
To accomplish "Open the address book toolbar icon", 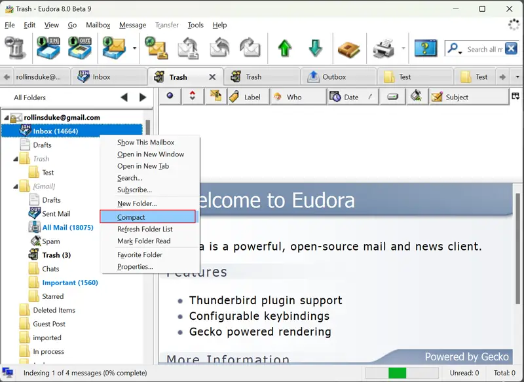I will [x=348, y=49].
